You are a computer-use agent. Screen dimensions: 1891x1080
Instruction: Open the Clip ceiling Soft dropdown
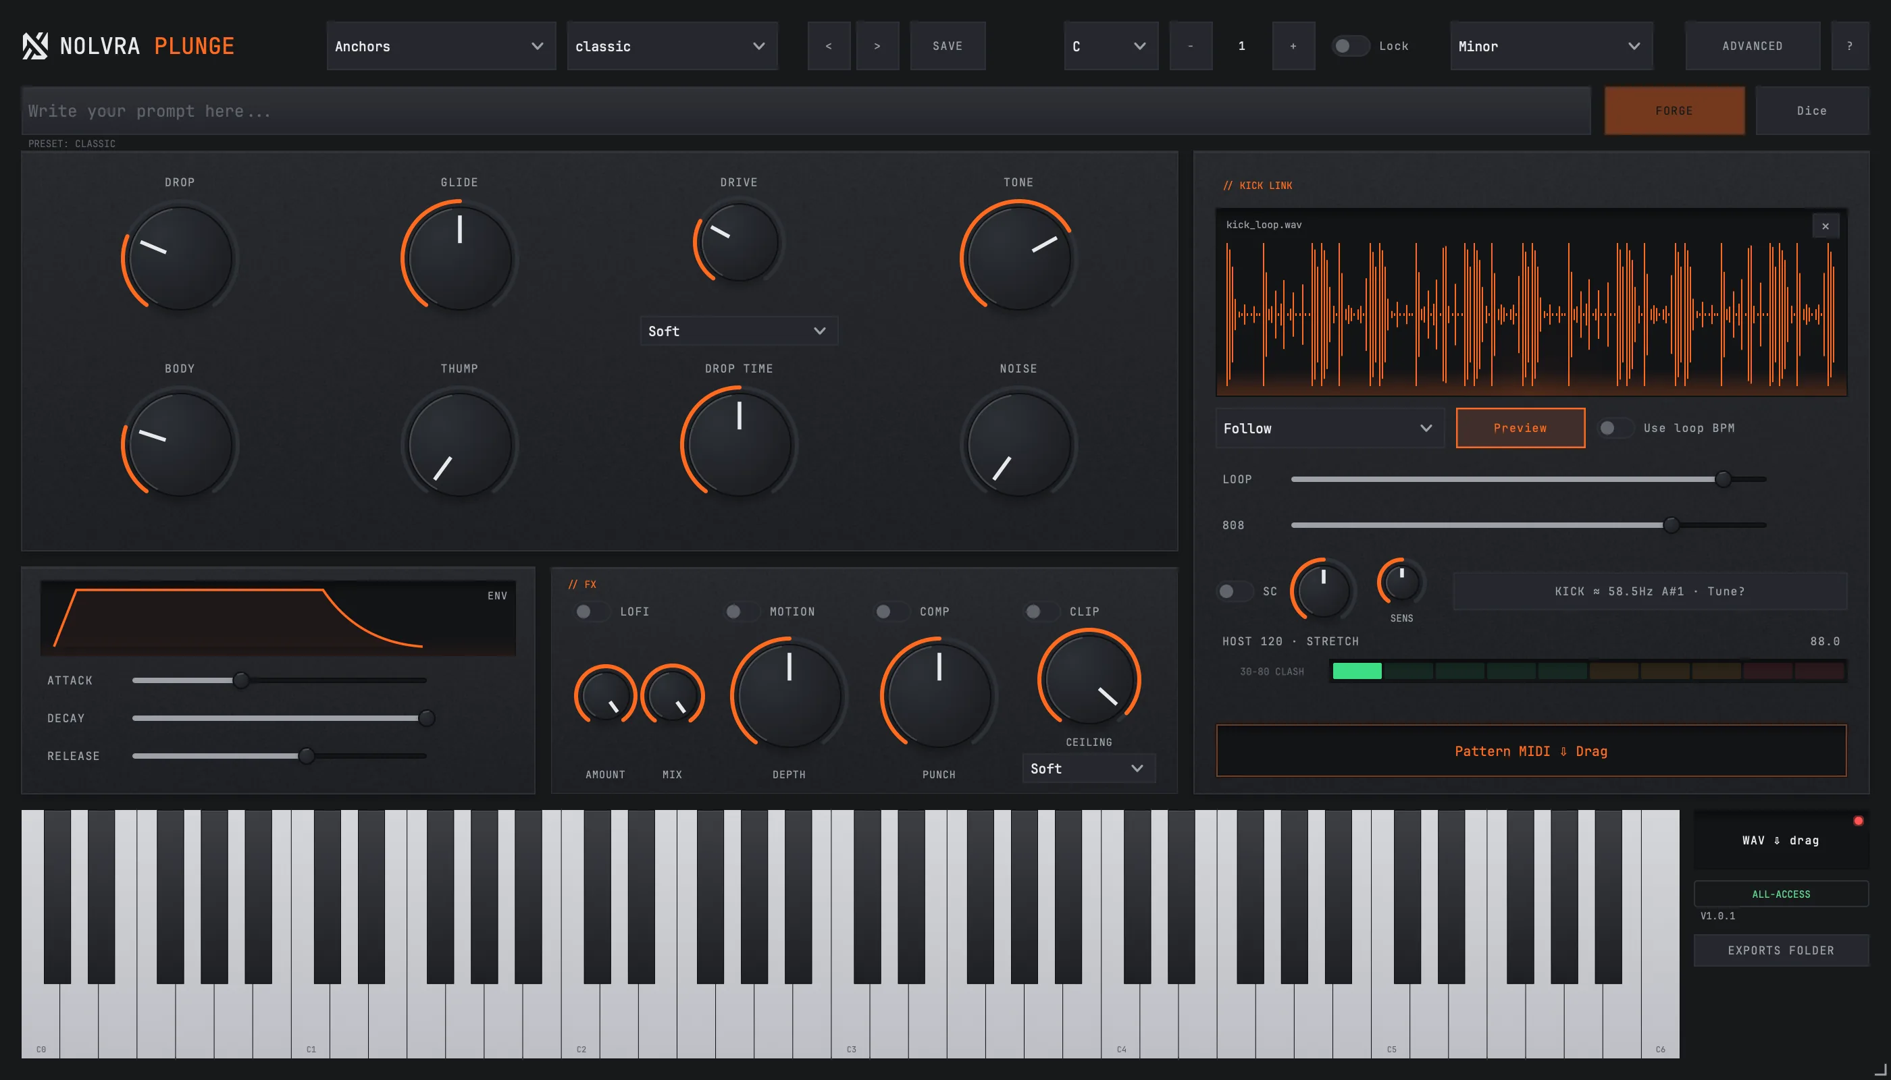click(x=1089, y=768)
